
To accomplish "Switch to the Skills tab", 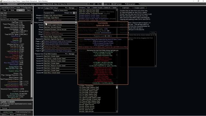I will (13, 10).
